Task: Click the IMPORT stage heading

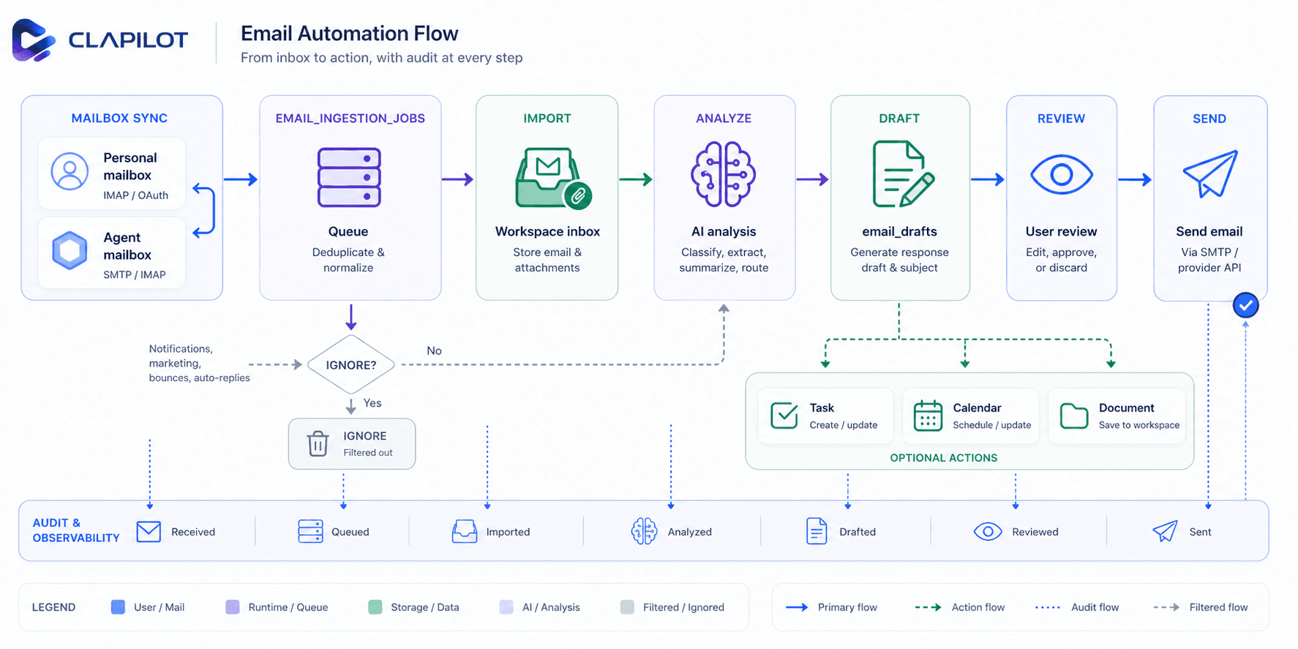Action: [x=547, y=118]
